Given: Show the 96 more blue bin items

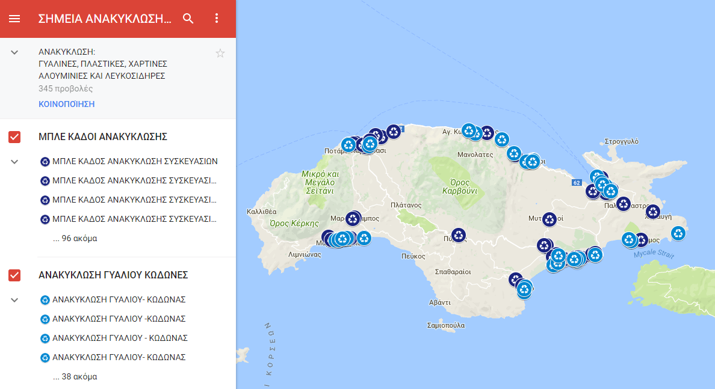Looking at the screenshot, I should point(75,238).
